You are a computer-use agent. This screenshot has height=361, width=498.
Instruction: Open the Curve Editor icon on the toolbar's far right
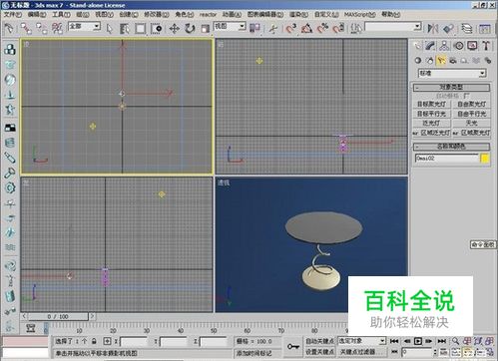(x=485, y=29)
